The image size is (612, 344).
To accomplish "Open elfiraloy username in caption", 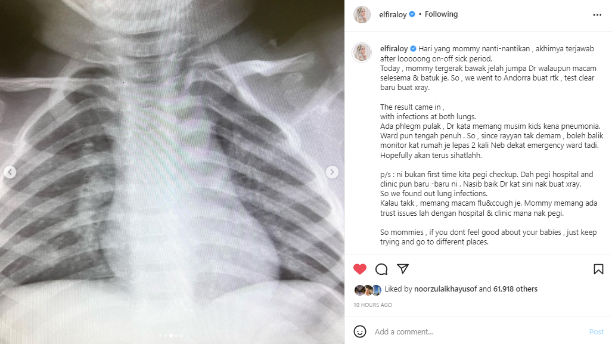I will pyautogui.click(x=394, y=49).
